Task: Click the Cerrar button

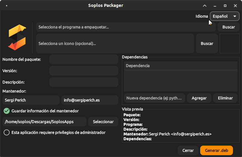Action: pos(188,150)
